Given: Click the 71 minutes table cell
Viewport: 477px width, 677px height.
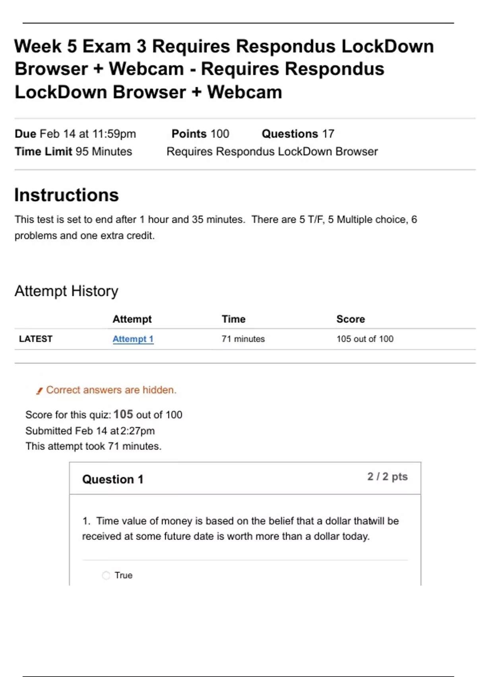Looking at the screenshot, I should pyautogui.click(x=243, y=339).
